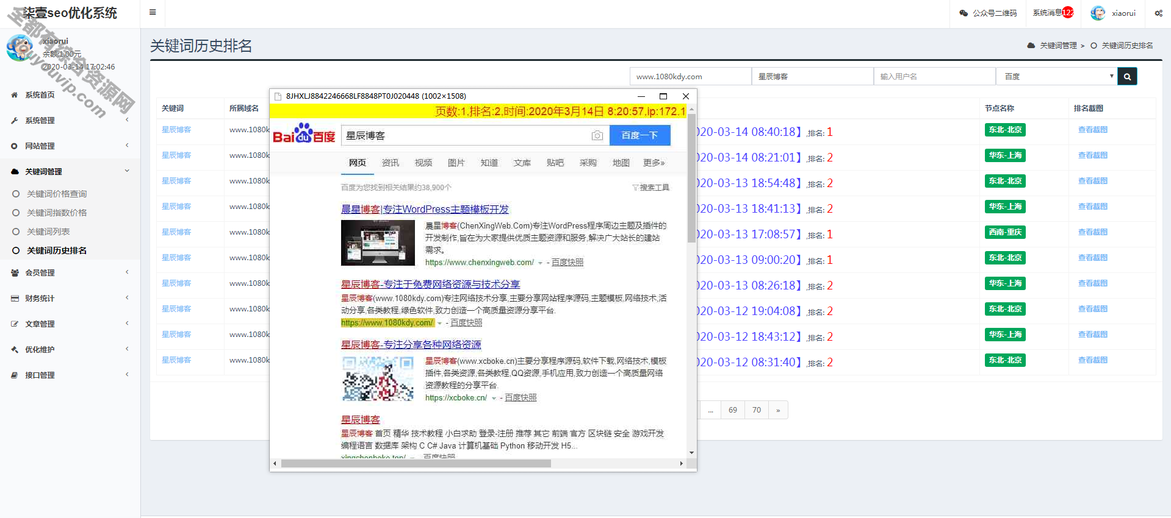This screenshot has height=518, width=1171.
Task: Open 星辰博客 专注于免费网络资源 result link
Action: click(430, 284)
